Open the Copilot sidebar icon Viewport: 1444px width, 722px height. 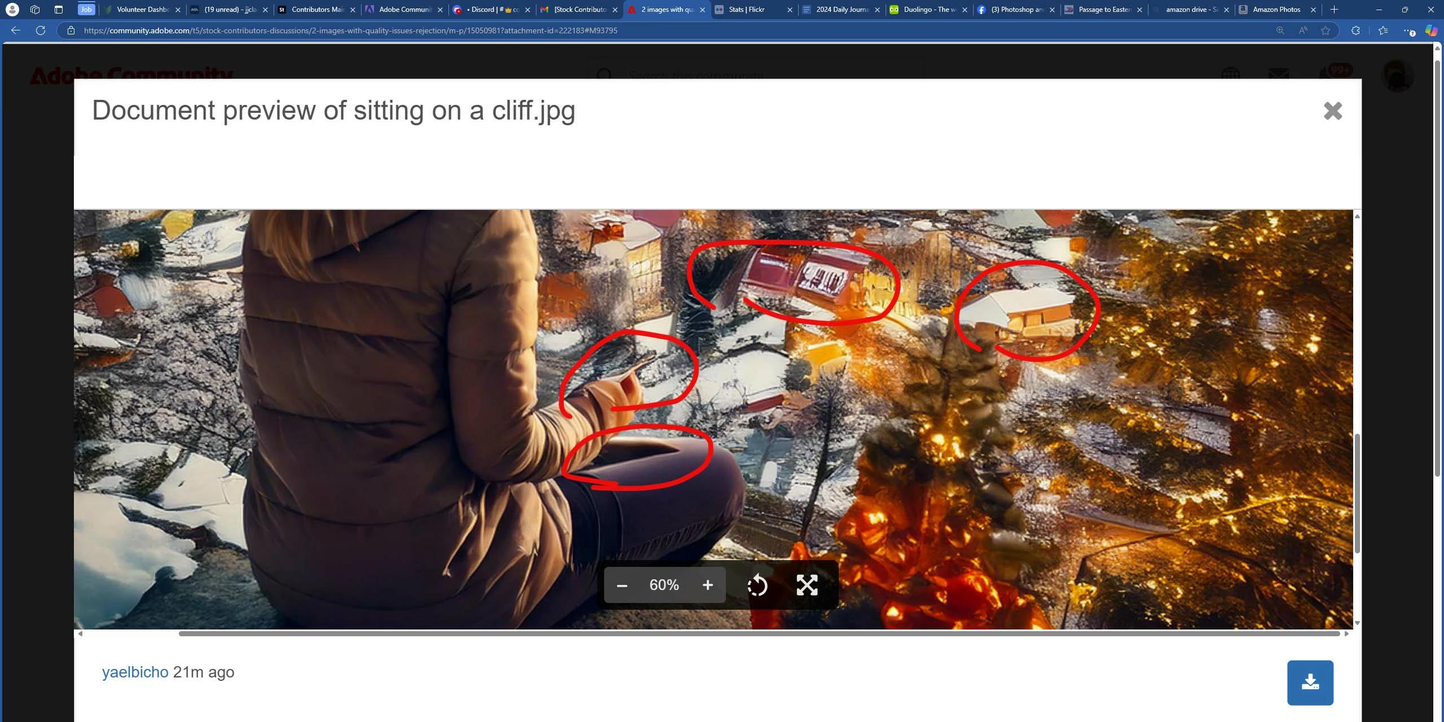tap(1431, 30)
